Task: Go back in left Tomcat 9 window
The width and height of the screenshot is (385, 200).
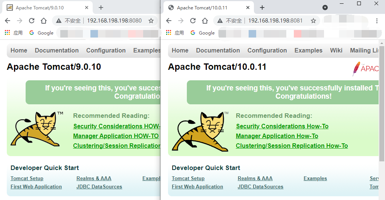Action: coord(8,21)
